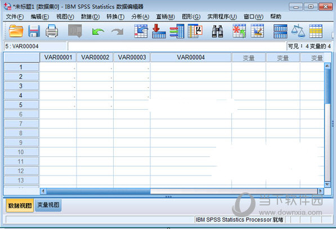Click the 可见: 4 变量的 4 indicator
Viewport: 336px width, 229px height.
pyautogui.click(x=309, y=46)
